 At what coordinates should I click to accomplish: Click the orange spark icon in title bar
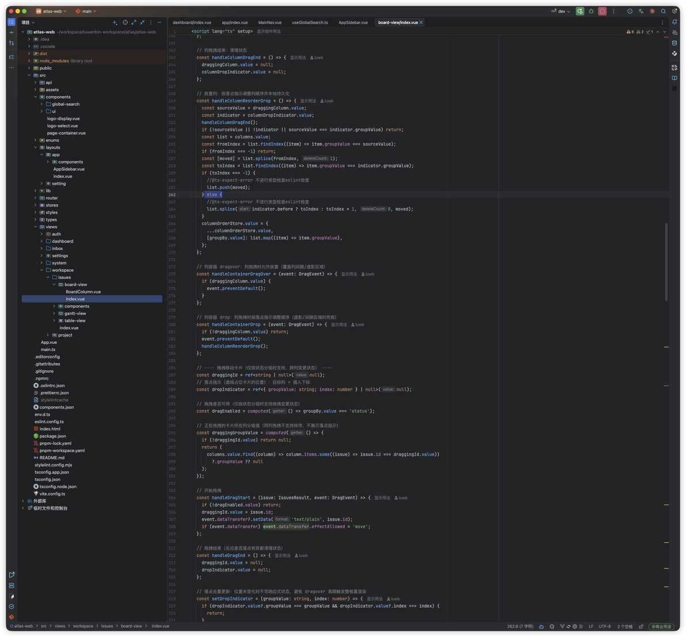pos(652,12)
